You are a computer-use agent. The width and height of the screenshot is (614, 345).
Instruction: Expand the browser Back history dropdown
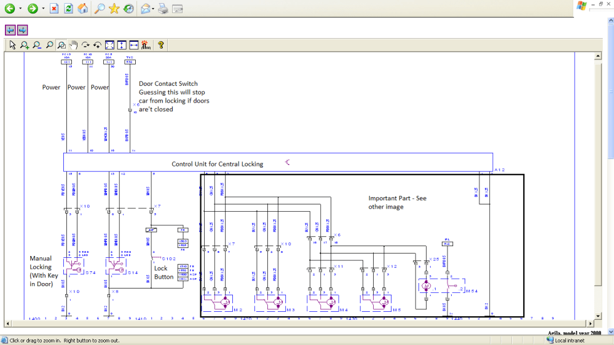tap(20, 9)
